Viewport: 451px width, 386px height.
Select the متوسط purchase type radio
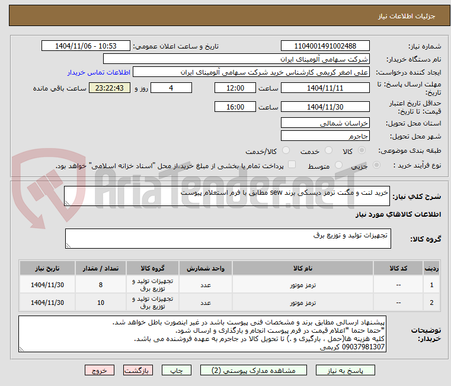pyautogui.click(x=338, y=165)
